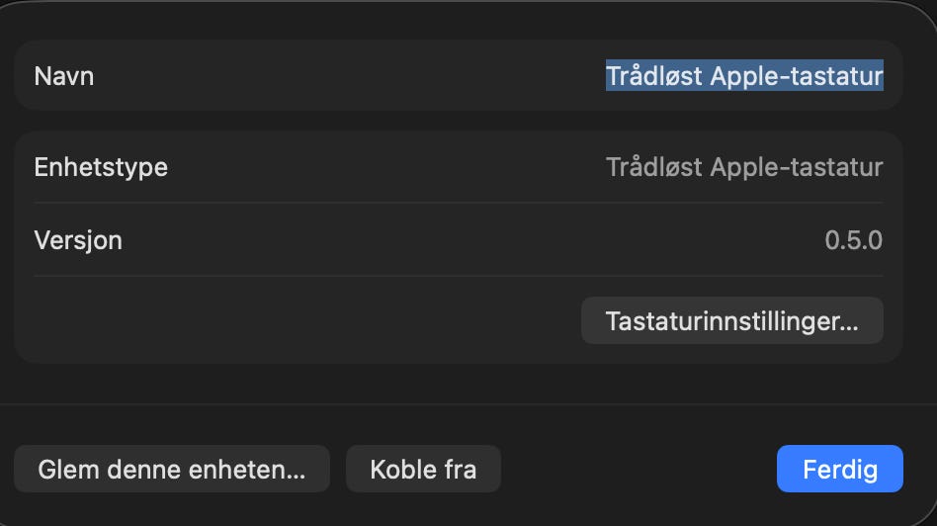Image resolution: width=937 pixels, height=526 pixels.
Task: Place cursor at the end of the Navn field
Action: coord(883,76)
